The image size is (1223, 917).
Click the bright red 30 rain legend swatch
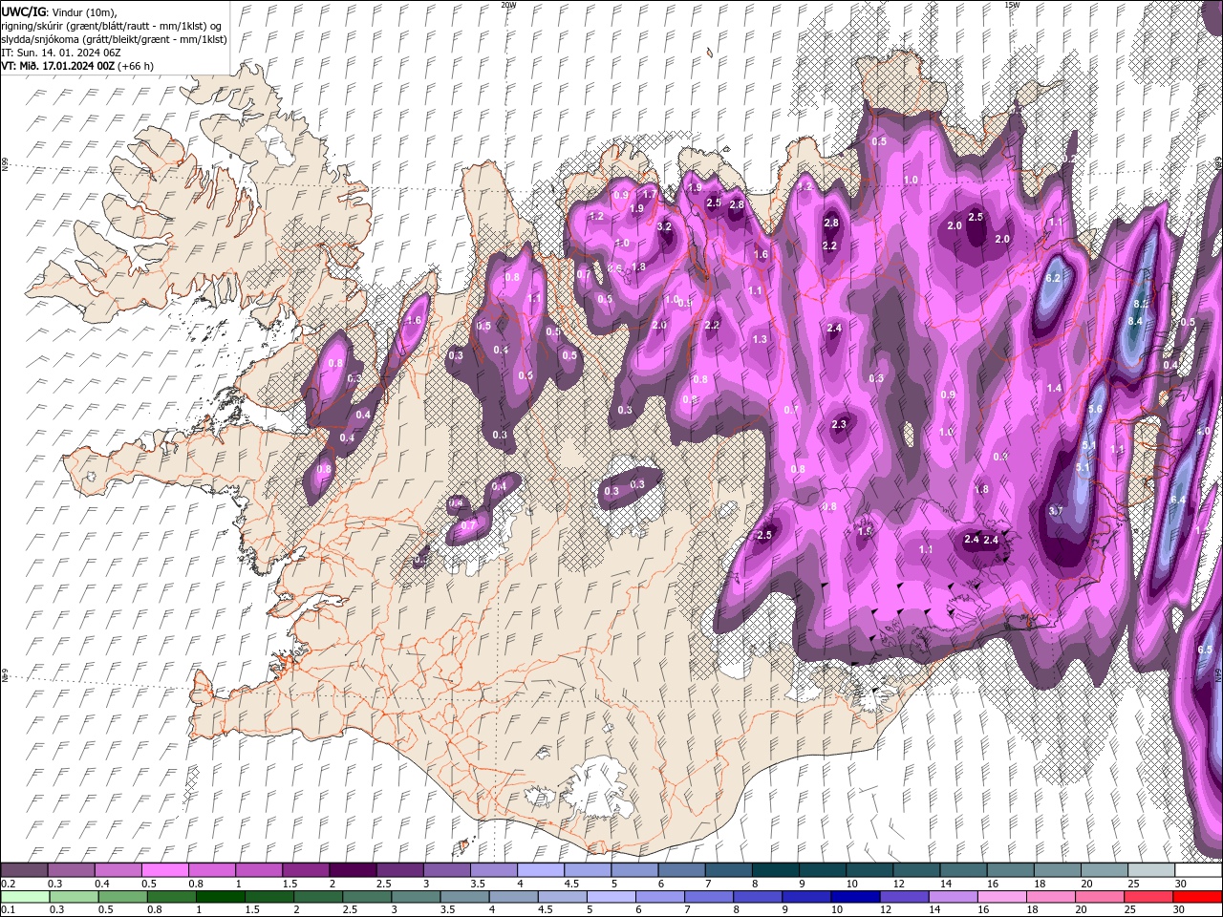coord(1197,897)
